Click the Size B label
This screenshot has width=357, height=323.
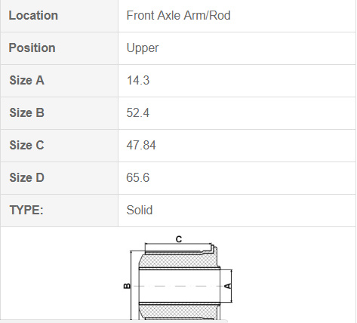coord(26,112)
